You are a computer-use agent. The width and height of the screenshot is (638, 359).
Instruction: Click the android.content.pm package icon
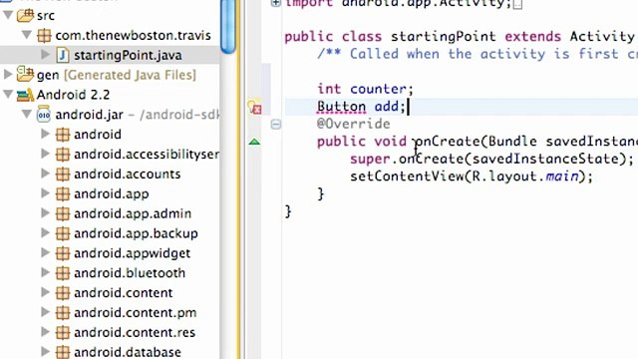[62, 312]
